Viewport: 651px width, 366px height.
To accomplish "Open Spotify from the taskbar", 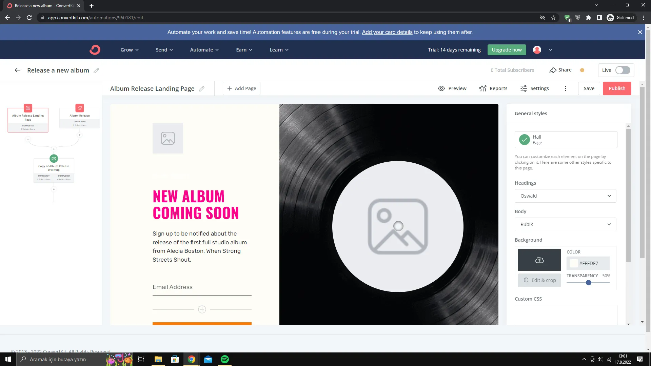I will tap(225, 359).
